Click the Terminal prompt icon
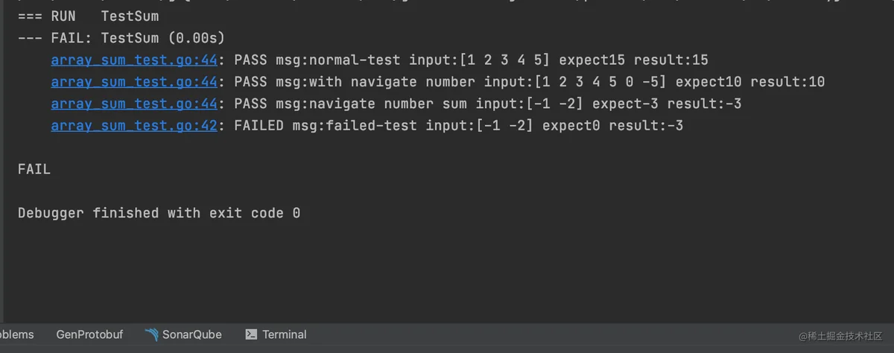Image resolution: width=894 pixels, height=353 pixels. click(251, 334)
